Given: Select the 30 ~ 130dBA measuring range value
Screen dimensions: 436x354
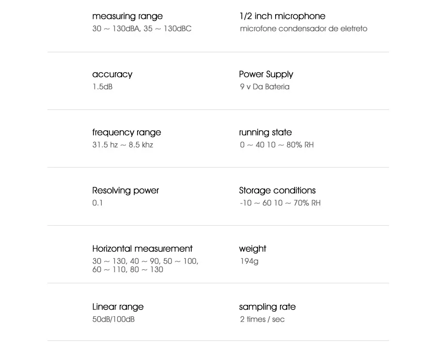Looking at the screenshot, I should (142, 29).
